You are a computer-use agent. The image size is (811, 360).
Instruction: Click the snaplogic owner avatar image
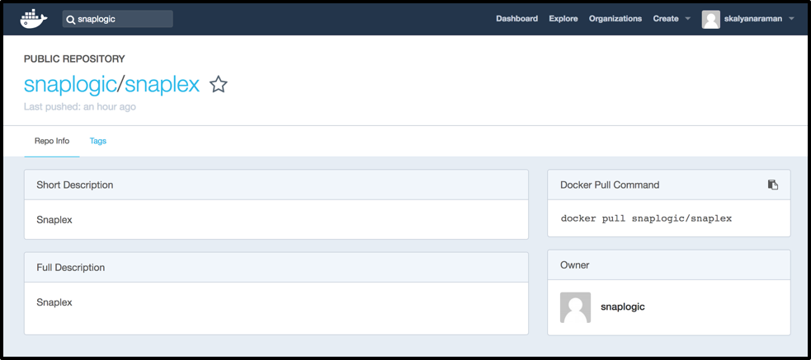[575, 307]
